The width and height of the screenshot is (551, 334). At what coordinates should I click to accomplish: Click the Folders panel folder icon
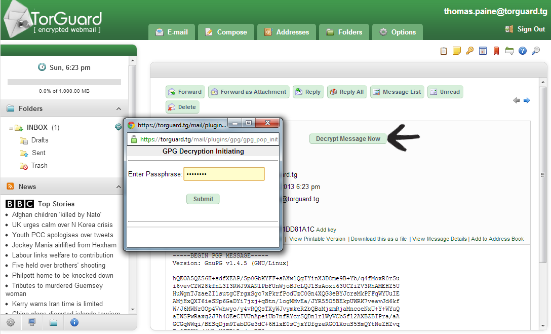[11, 108]
